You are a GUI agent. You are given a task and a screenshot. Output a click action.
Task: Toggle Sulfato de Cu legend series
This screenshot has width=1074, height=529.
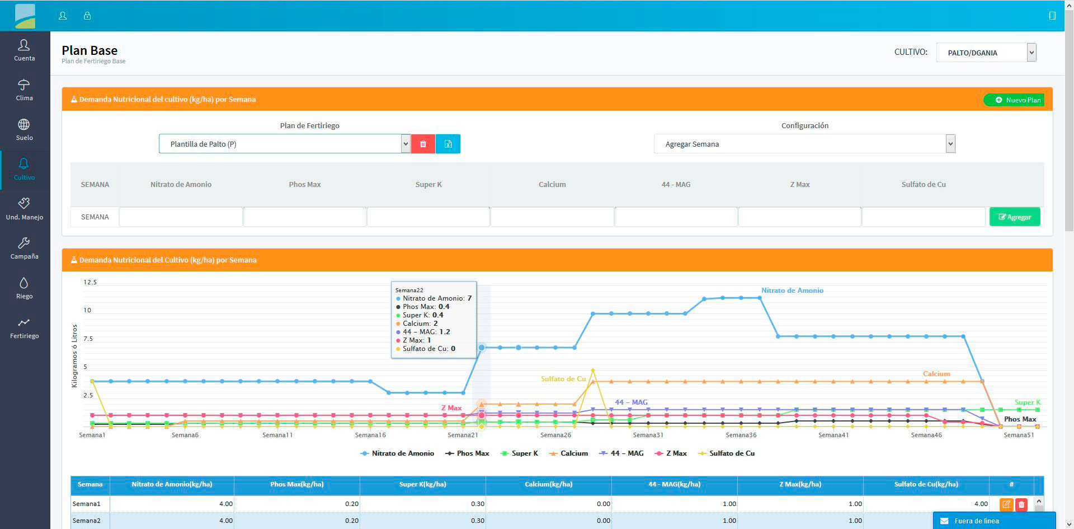click(726, 453)
